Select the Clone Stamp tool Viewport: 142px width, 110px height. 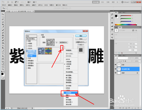coord(3,35)
